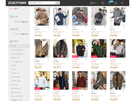Click zoom icon under black Champion sweatshirt
Screen dimensions: 135x101
86,59
